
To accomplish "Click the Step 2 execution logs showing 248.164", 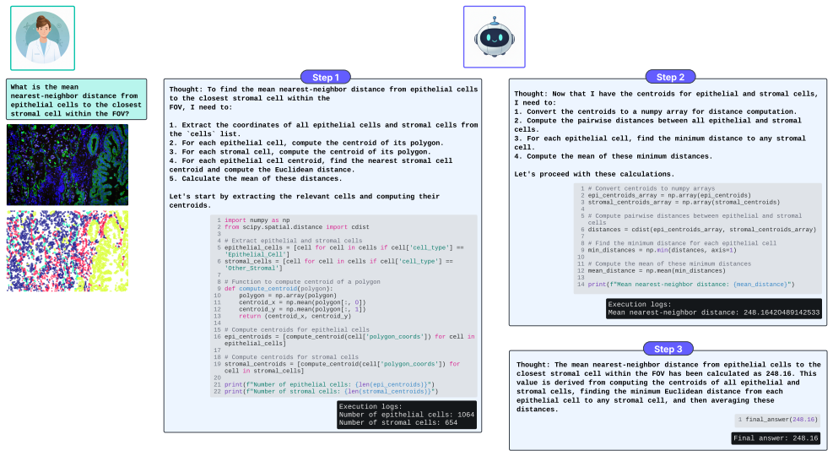I will click(714, 308).
